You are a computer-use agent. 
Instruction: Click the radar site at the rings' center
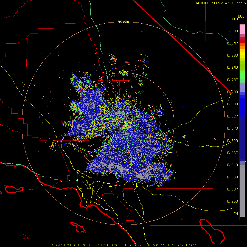123,123
